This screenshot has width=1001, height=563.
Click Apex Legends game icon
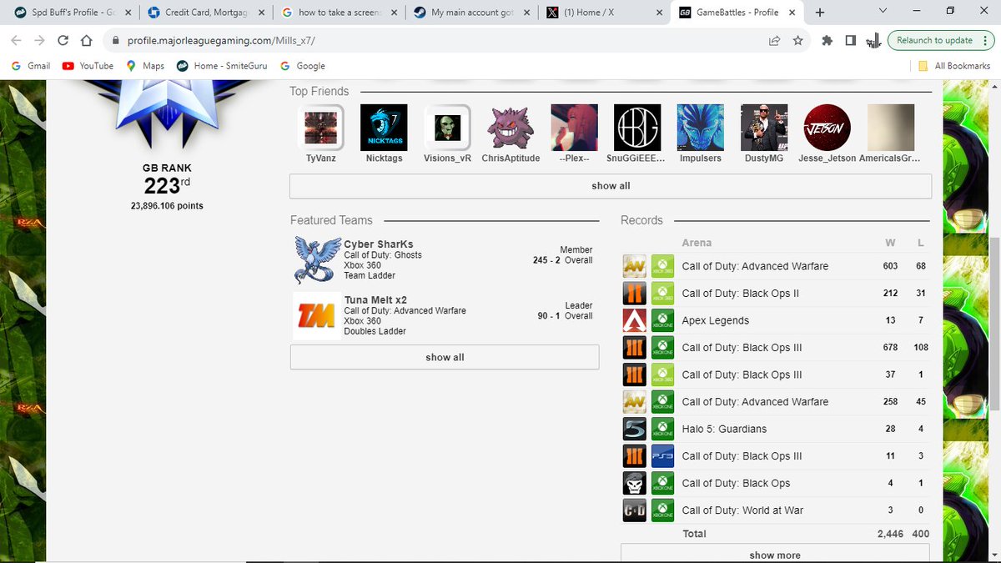[x=635, y=320]
